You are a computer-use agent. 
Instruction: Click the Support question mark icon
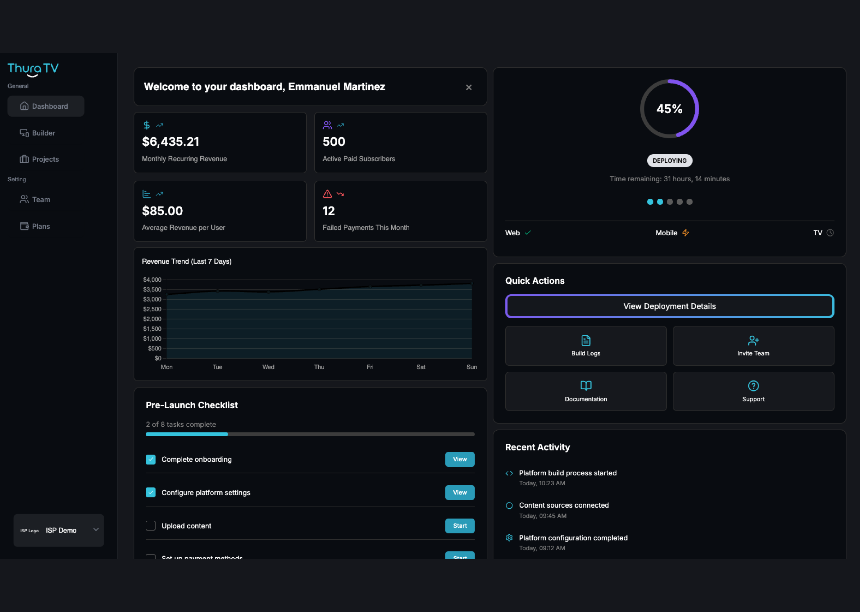pyautogui.click(x=753, y=386)
